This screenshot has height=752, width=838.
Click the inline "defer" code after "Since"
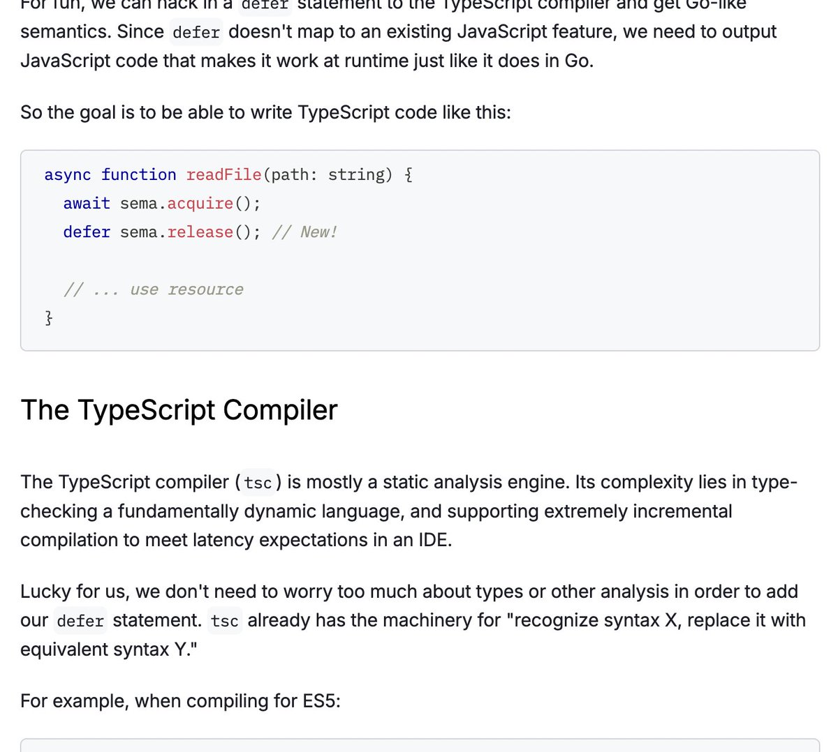tap(196, 32)
